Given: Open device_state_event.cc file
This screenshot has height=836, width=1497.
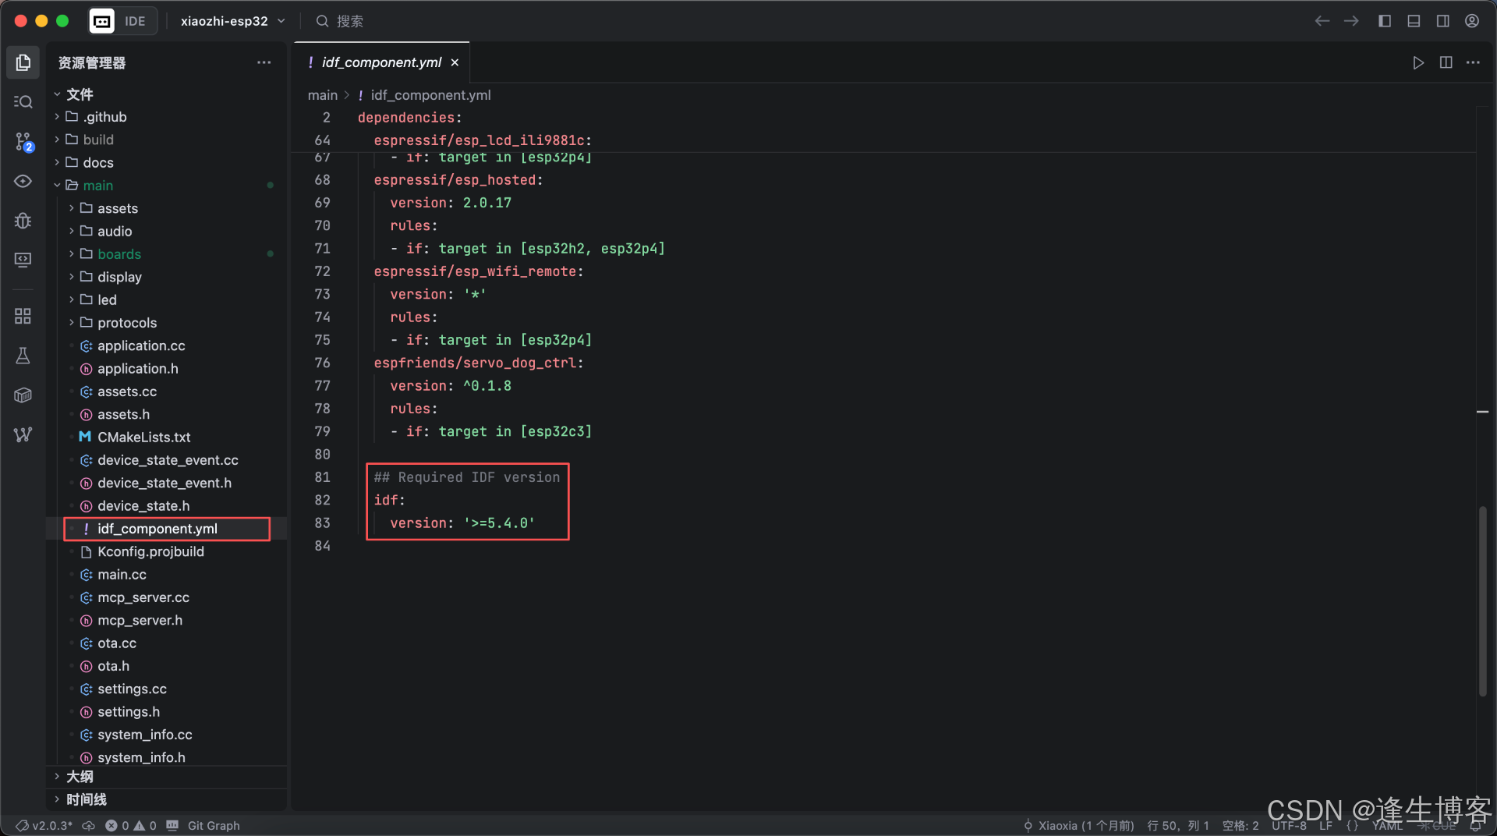Looking at the screenshot, I should (168, 460).
